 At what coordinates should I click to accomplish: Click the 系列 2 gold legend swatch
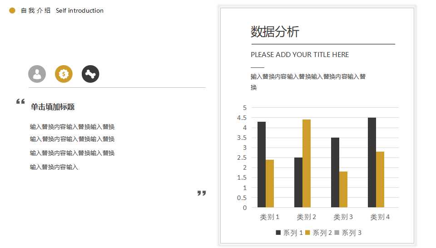(x=307, y=233)
